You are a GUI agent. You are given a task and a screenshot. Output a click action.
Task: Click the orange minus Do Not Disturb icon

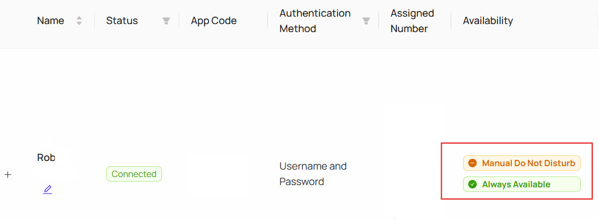(472, 163)
